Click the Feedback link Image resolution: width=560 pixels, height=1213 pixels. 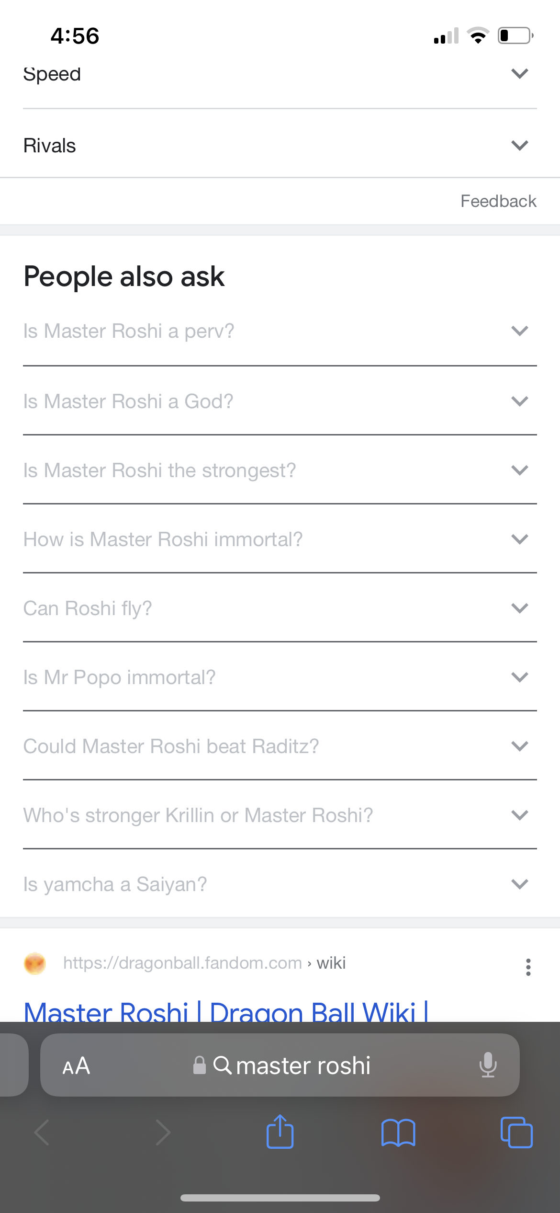pos(498,201)
